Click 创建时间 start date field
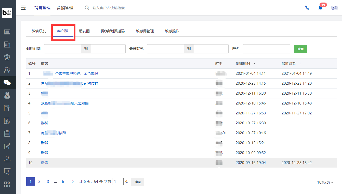The height and width of the screenshot is (194, 342). coord(62,49)
